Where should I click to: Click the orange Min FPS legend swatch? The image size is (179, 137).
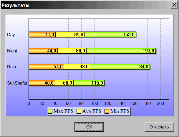107,111
